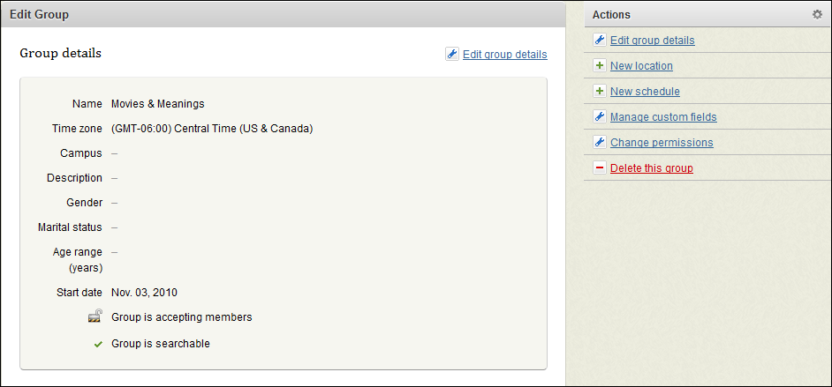832x387 pixels.
Task: Click the time zone value Central Time
Action: pos(212,129)
